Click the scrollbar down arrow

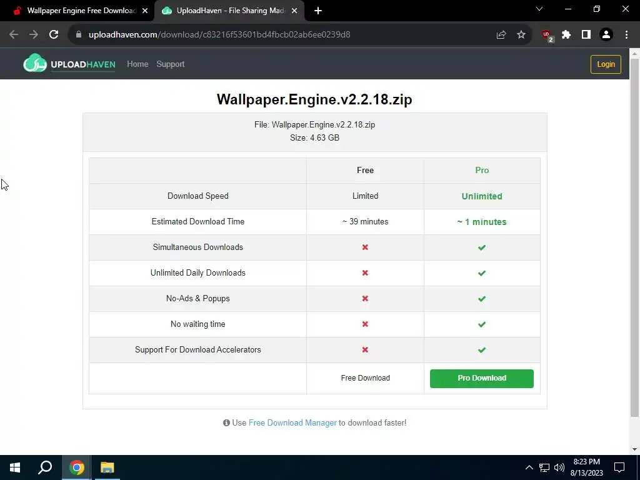[x=635, y=449]
